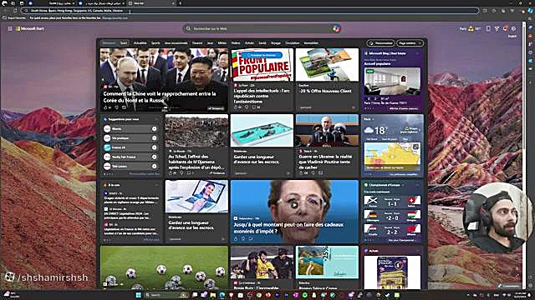Open the 1 - 1 football match score row

pyautogui.click(x=392, y=202)
